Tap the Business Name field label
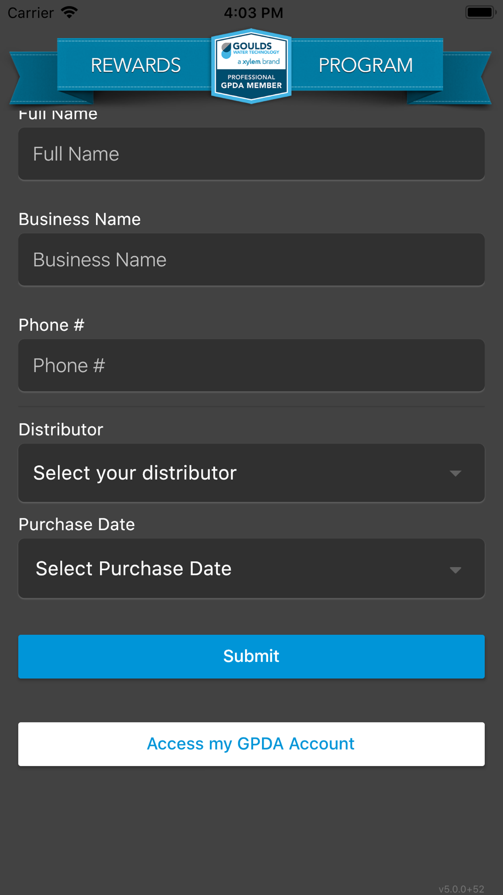 (x=79, y=219)
